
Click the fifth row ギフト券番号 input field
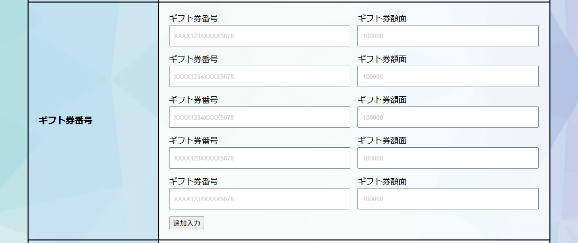point(259,199)
